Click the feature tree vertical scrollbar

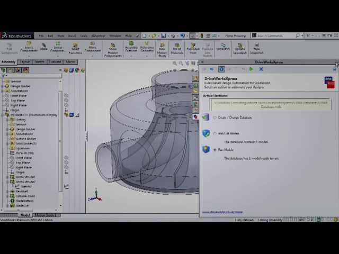[x=60, y=142]
